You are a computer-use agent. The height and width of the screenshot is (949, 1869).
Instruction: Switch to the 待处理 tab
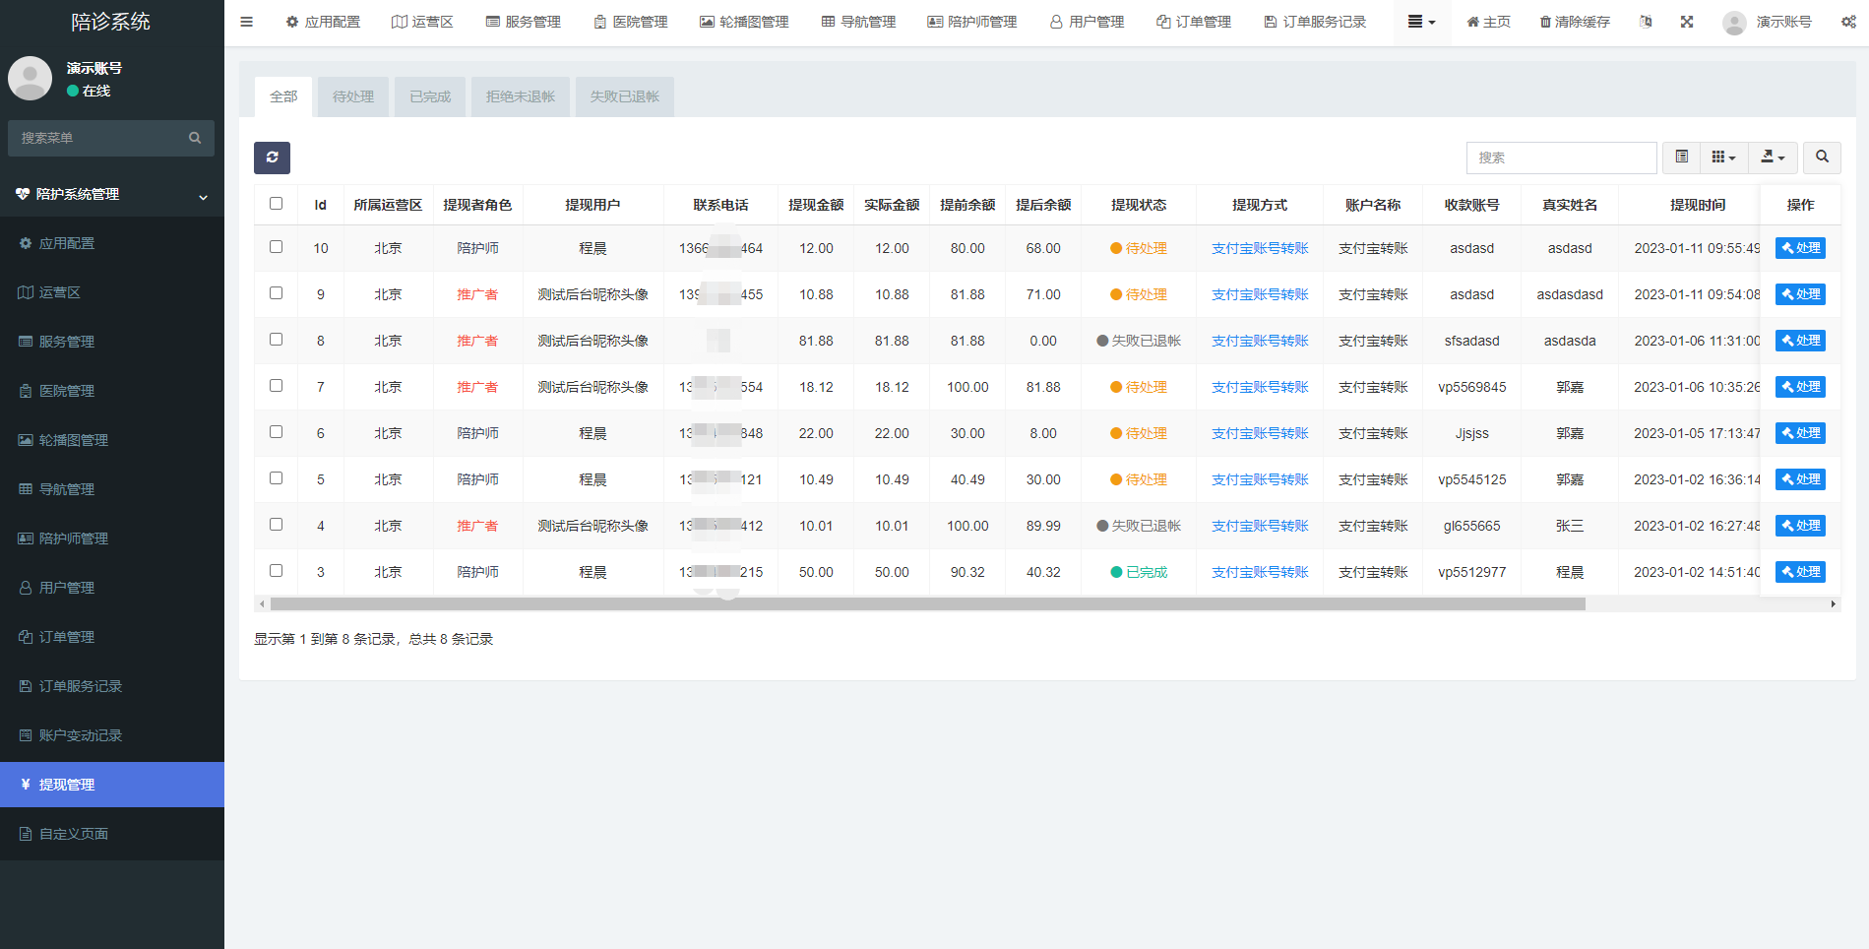point(353,96)
